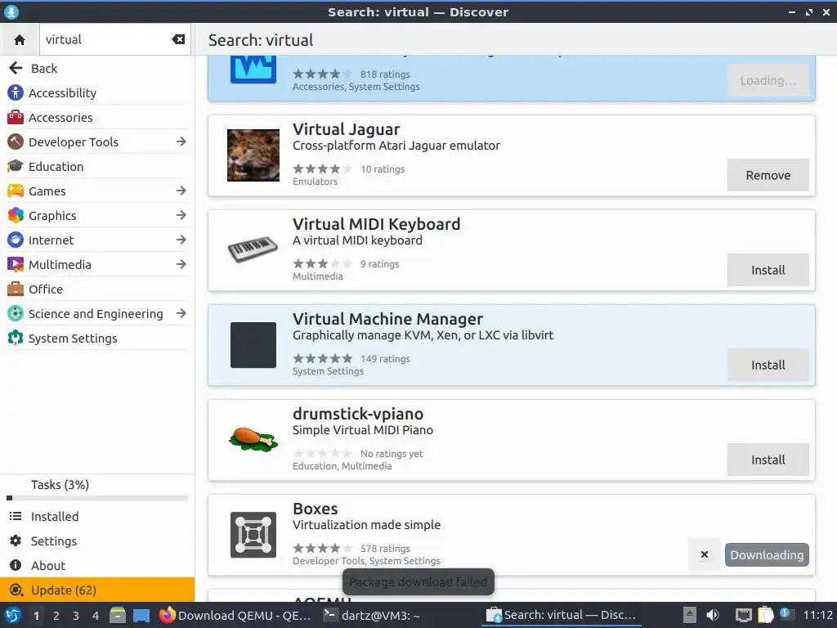
Task: Open Virtual Machine Manager title
Action: pos(387,319)
